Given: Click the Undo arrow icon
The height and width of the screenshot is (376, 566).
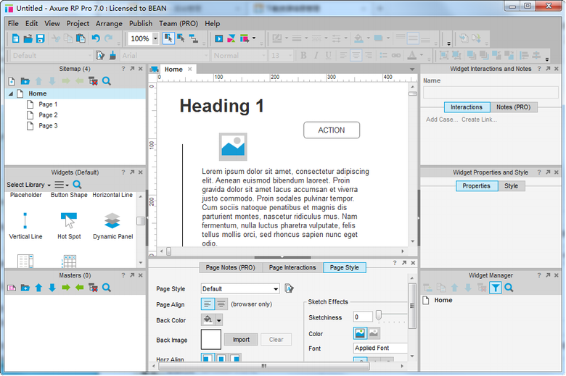Looking at the screenshot, I should click(x=96, y=38).
